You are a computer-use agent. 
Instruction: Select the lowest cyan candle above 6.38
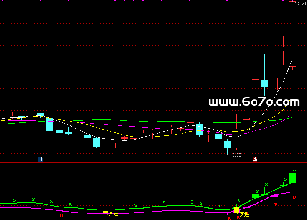point(227,145)
